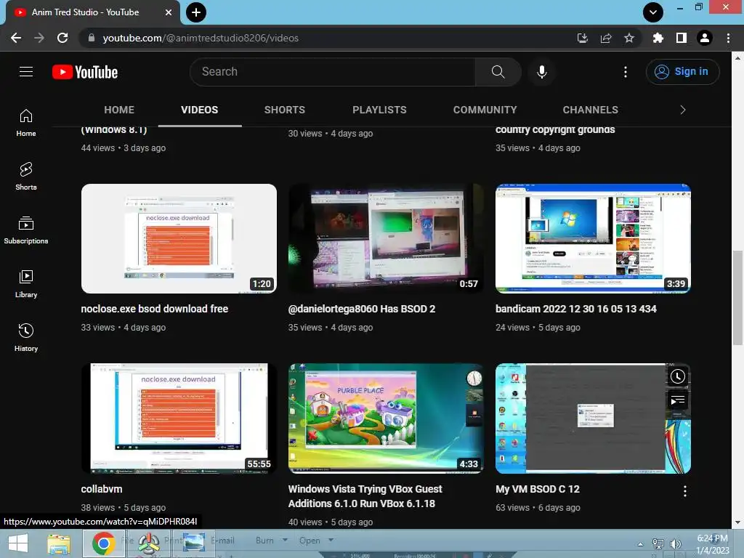Viewport: 744px width, 558px height.
Task: Open the Windows Start button
Action: pyautogui.click(x=18, y=543)
